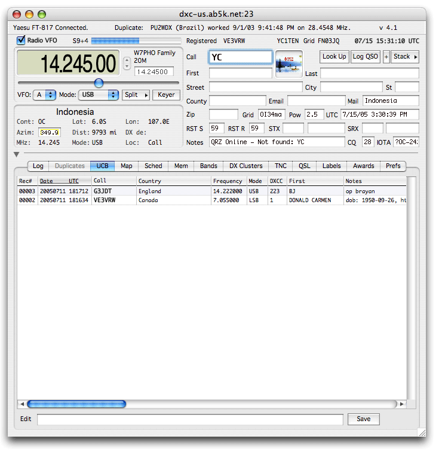Click the plus button beside Log QSO
Viewport: 442px width, 451px height.
[386, 57]
